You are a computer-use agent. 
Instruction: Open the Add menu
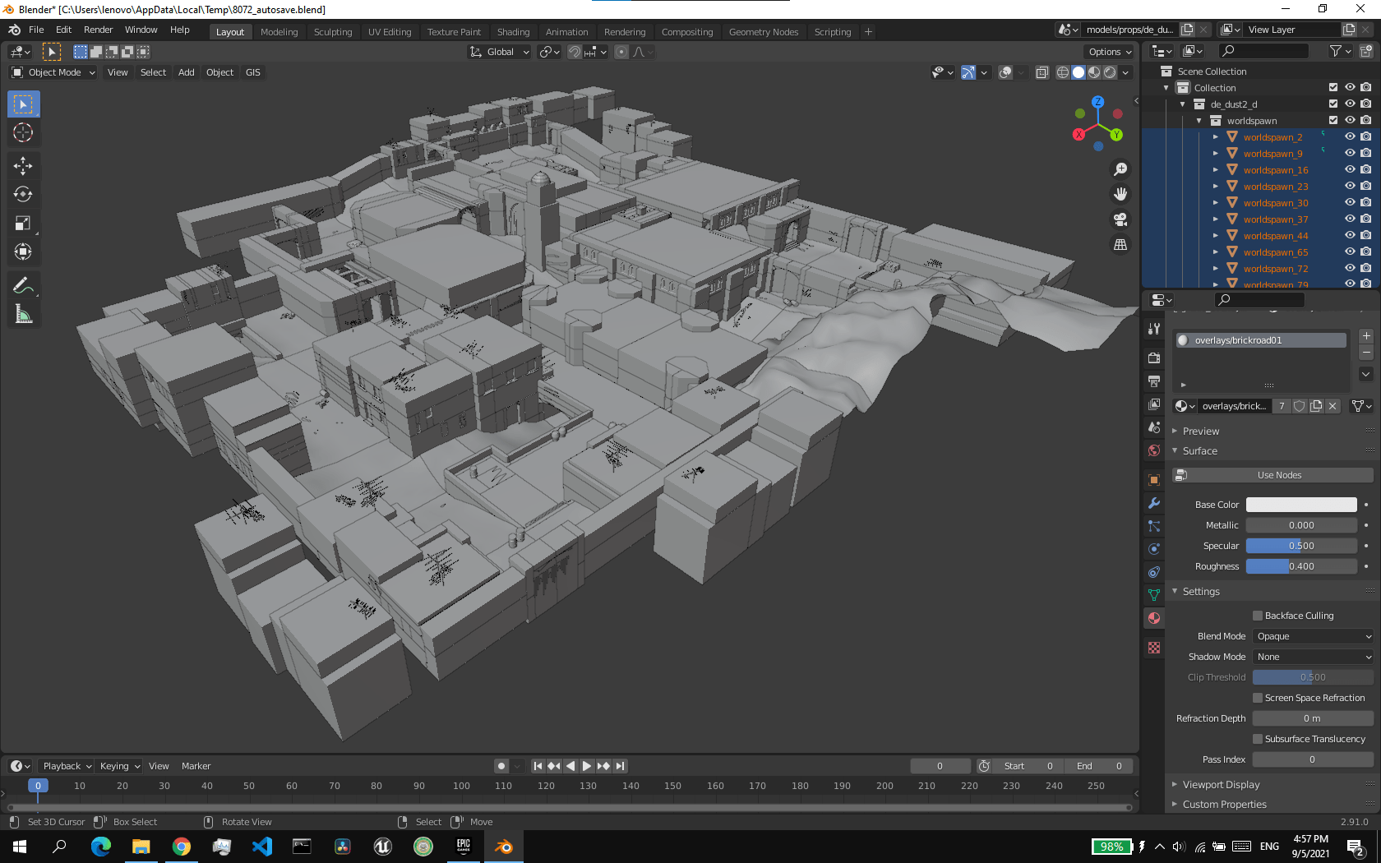(x=187, y=72)
